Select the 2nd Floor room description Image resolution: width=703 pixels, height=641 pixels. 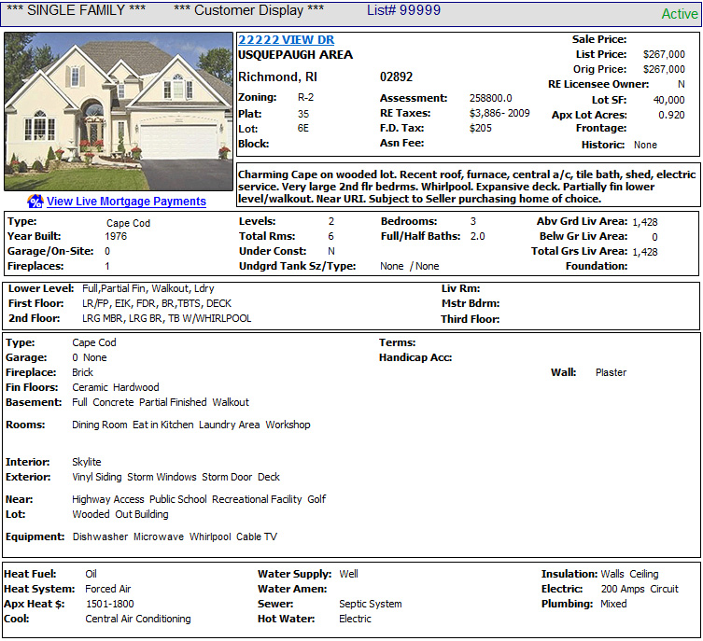(166, 318)
